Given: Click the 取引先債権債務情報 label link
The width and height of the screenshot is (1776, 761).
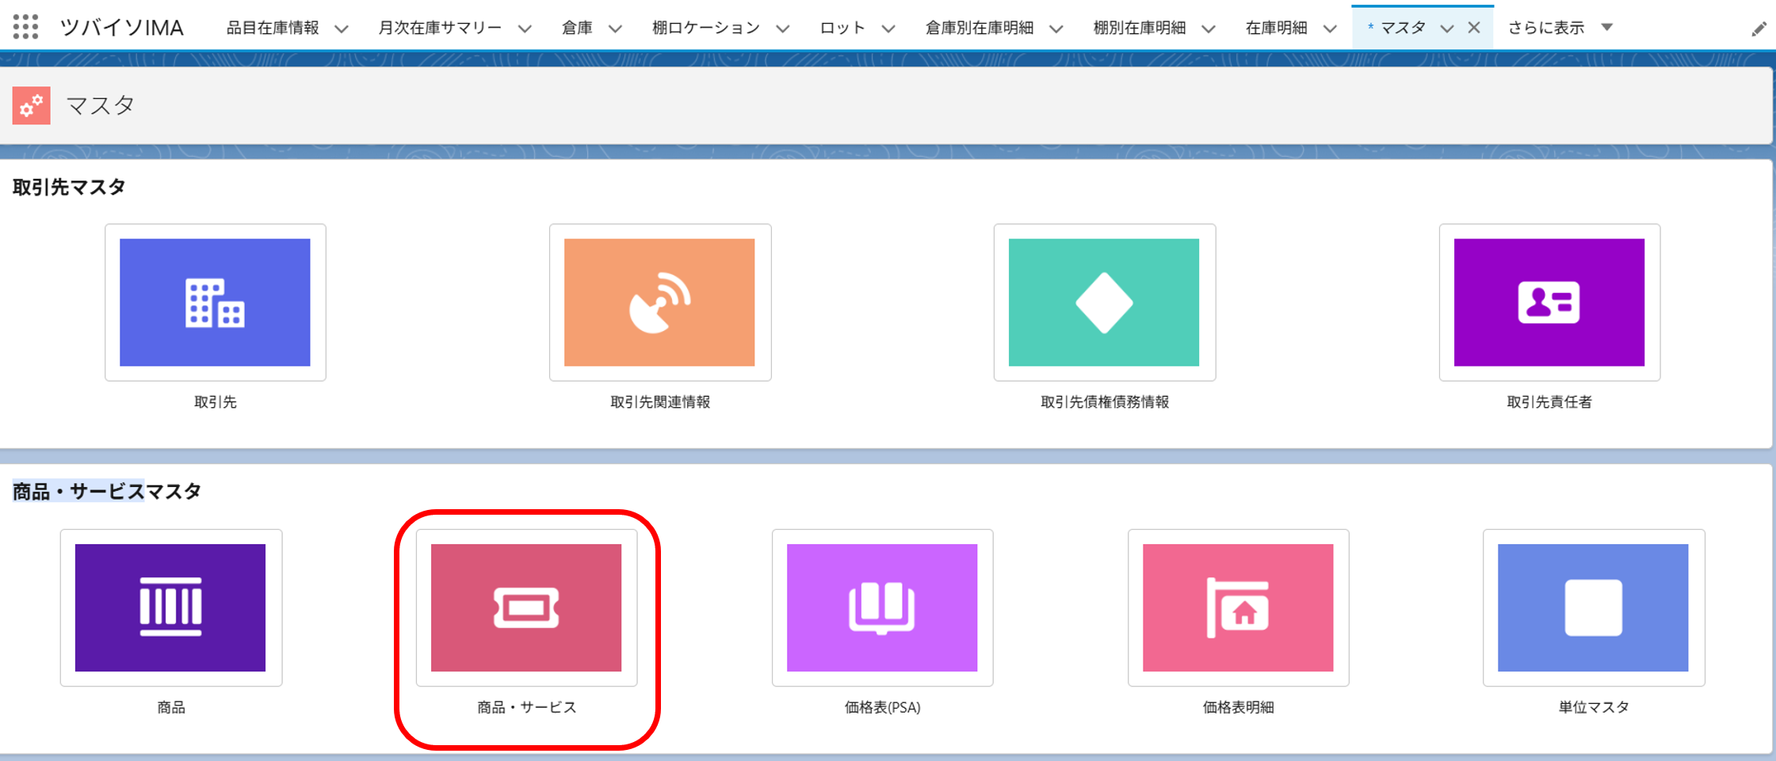Looking at the screenshot, I should point(1105,401).
